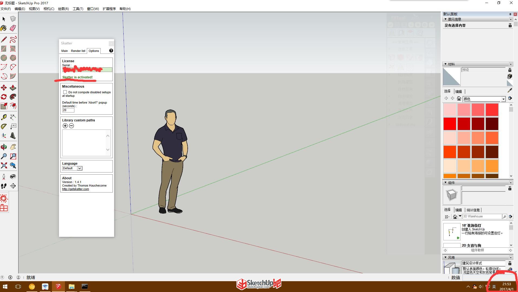Select the Orbit camera tool
This screenshot has width=518, height=292.
[x=4, y=147]
